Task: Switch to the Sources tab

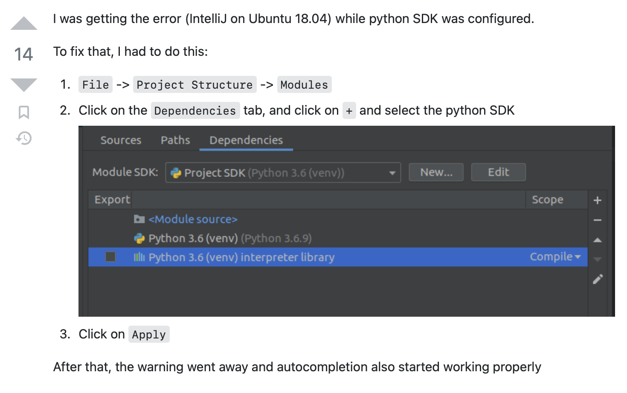Action: tap(121, 140)
